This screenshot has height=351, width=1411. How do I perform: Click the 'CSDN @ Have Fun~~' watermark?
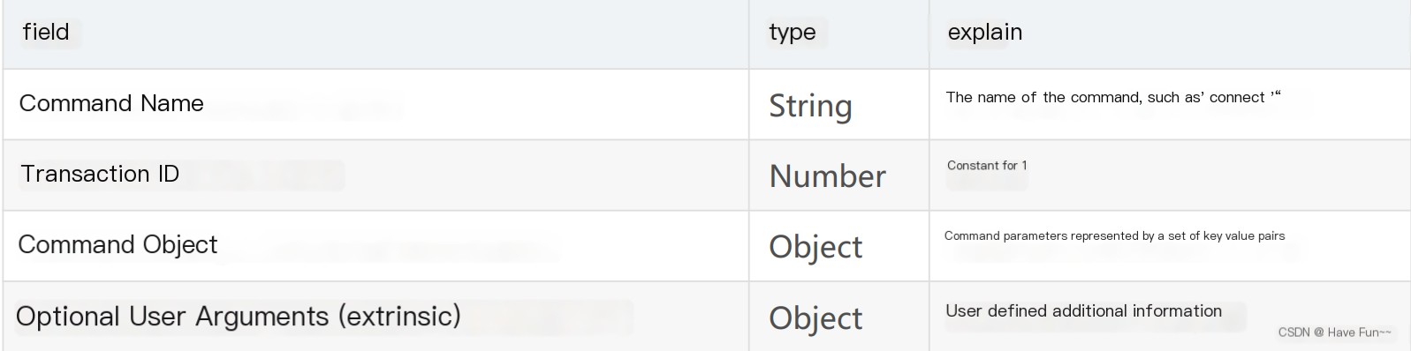click(1334, 332)
